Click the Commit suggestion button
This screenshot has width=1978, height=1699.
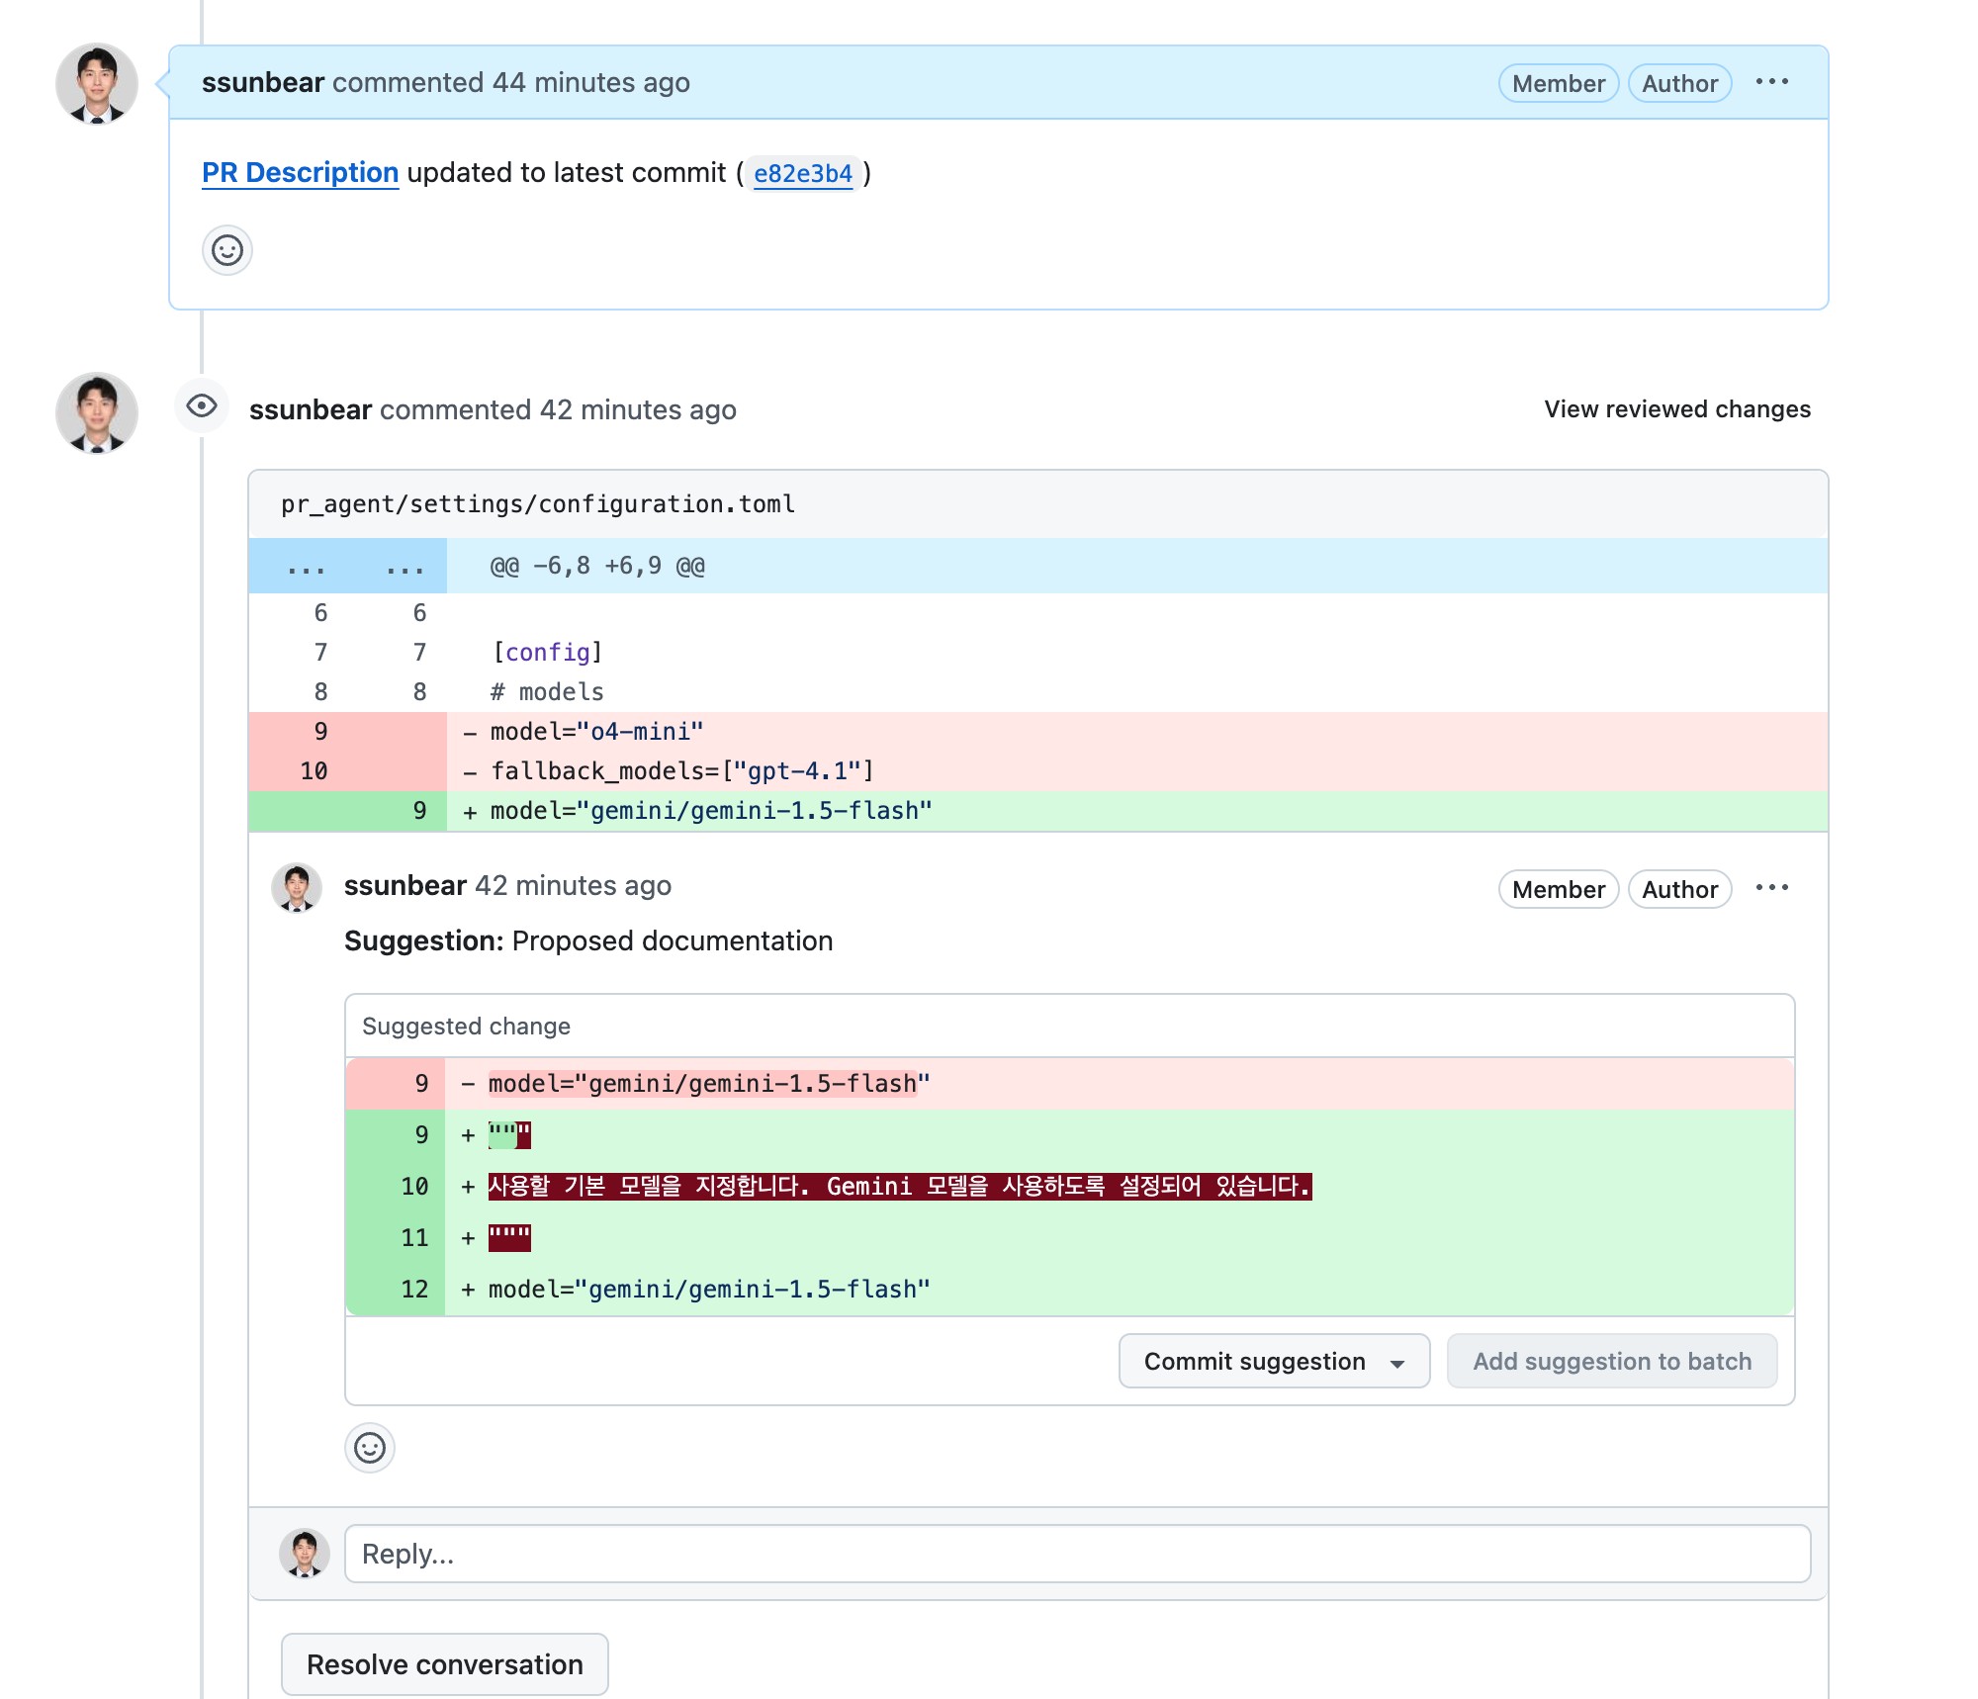(1254, 1361)
